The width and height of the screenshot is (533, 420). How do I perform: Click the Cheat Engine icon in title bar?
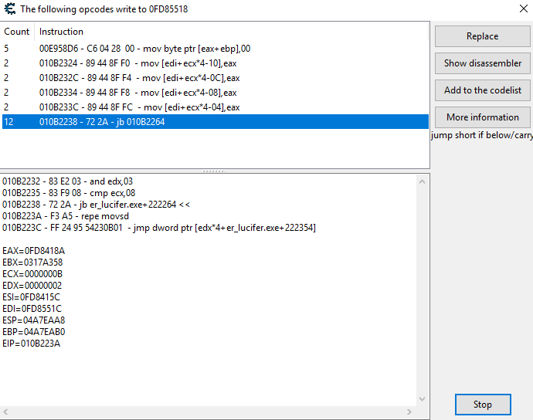coord(9,9)
